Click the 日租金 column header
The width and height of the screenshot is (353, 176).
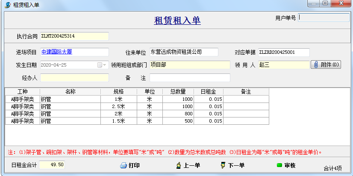point(209,91)
